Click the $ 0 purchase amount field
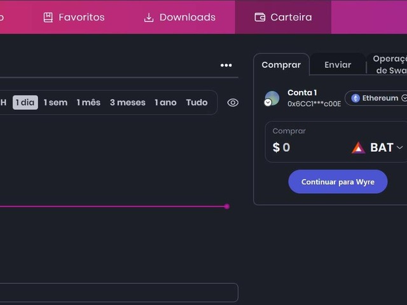Viewport: 407px width, 305px height. [305, 147]
